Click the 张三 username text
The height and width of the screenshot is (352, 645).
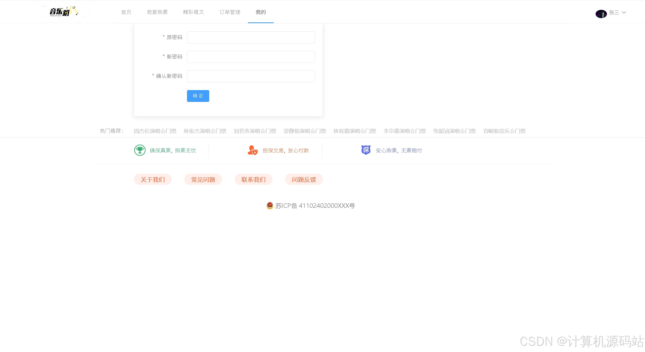pyautogui.click(x=614, y=12)
